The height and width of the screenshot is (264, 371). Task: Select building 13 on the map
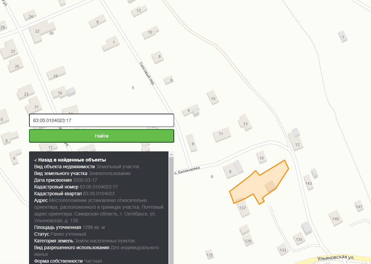click(245, 123)
